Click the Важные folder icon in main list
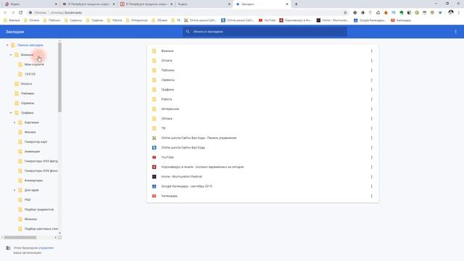The image size is (464, 261). (x=154, y=51)
